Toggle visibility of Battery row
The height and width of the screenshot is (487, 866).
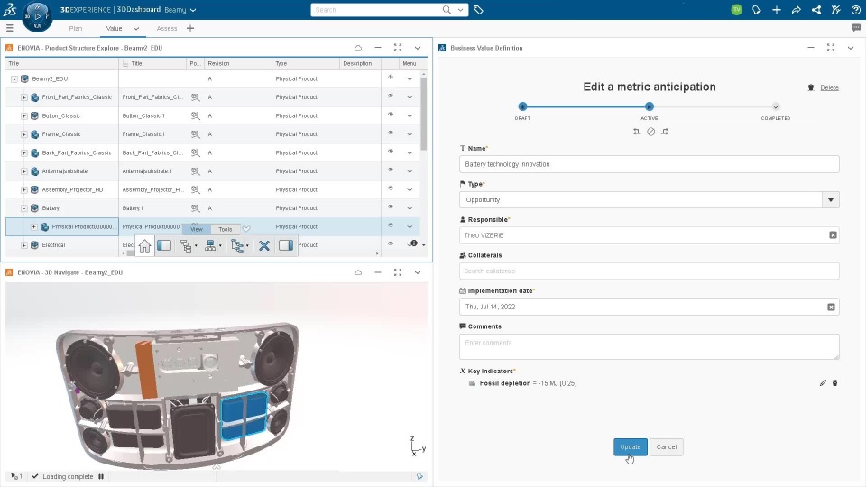click(391, 207)
